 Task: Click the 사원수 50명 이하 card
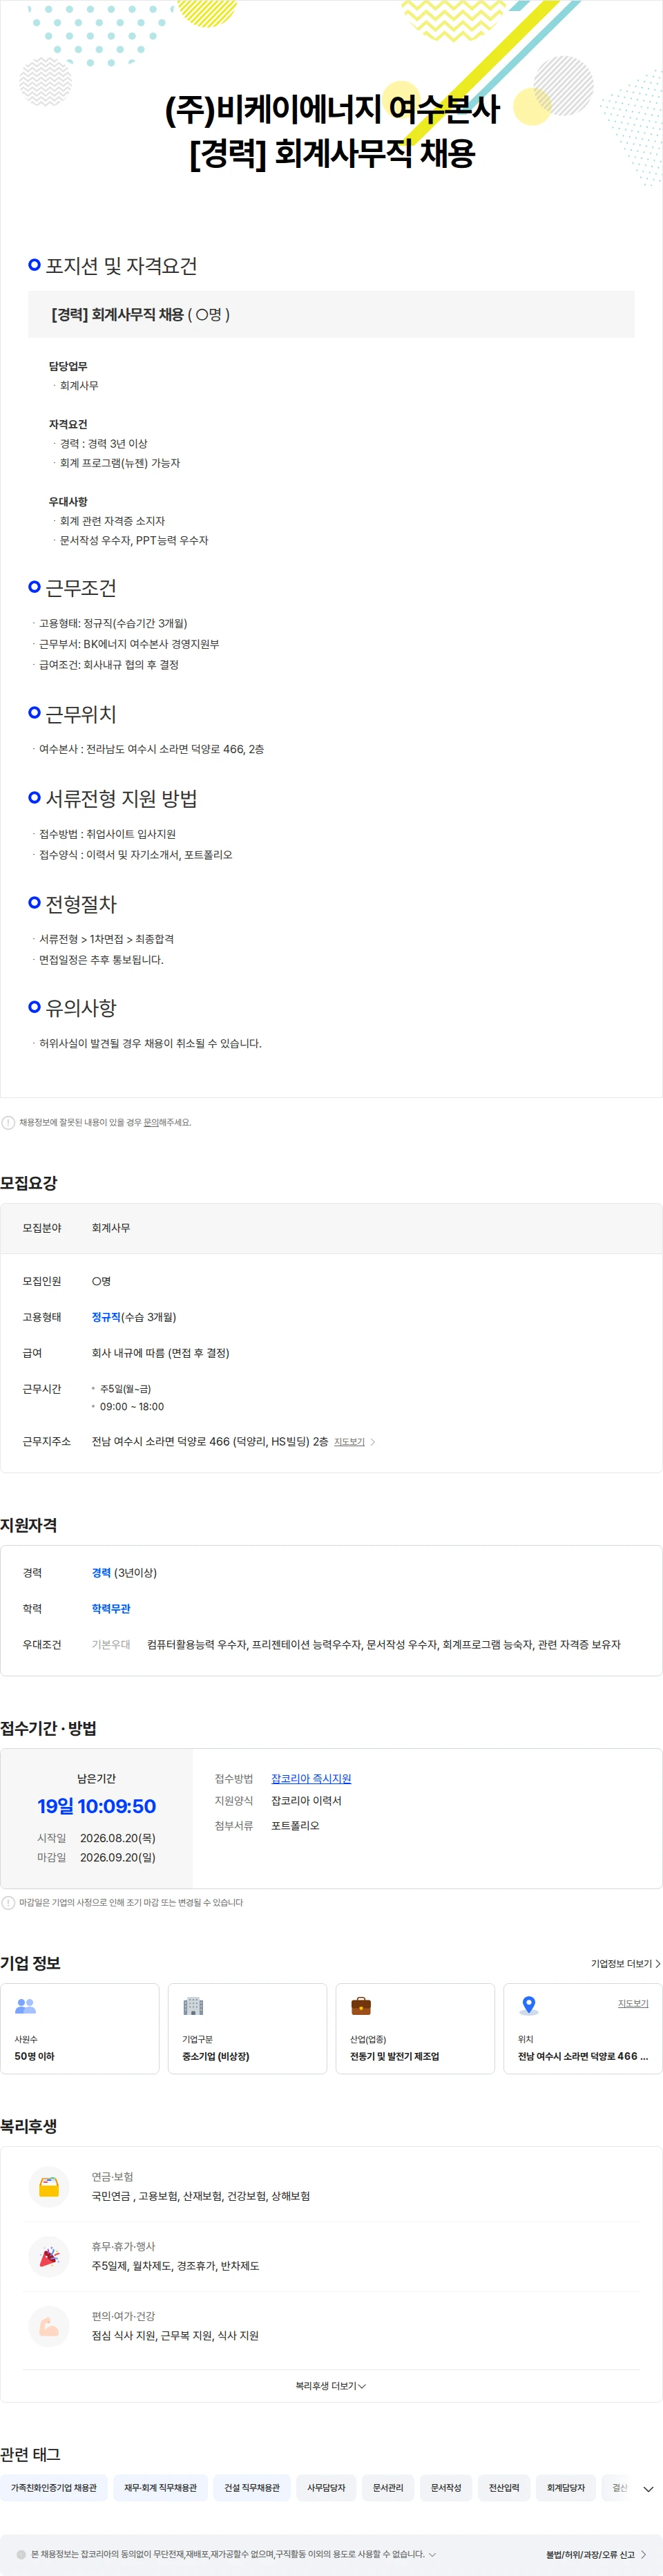pos(80,2028)
